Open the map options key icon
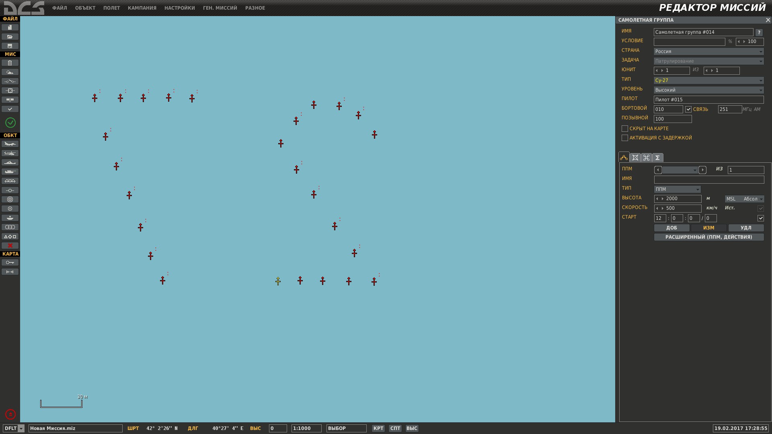 click(10, 262)
